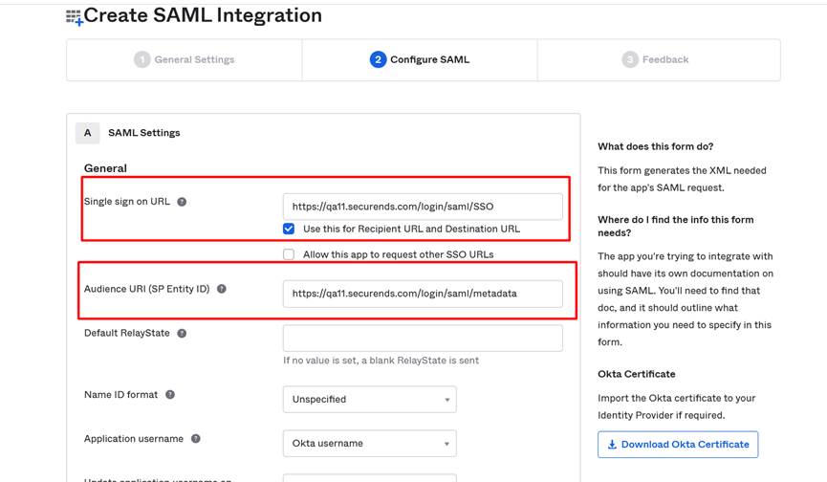
Task: Open the Application username dropdown
Action: point(370,444)
